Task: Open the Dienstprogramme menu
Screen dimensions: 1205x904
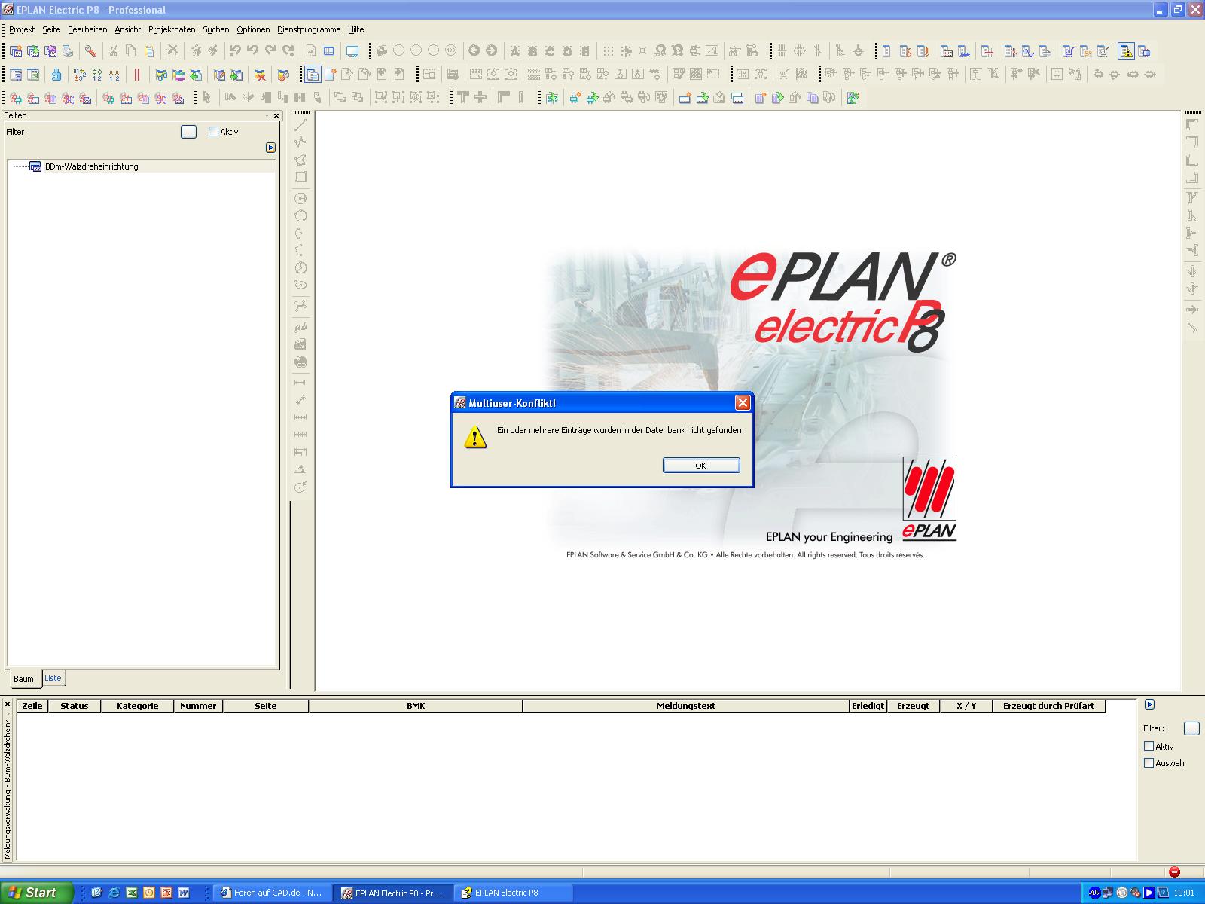Action: [309, 29]
